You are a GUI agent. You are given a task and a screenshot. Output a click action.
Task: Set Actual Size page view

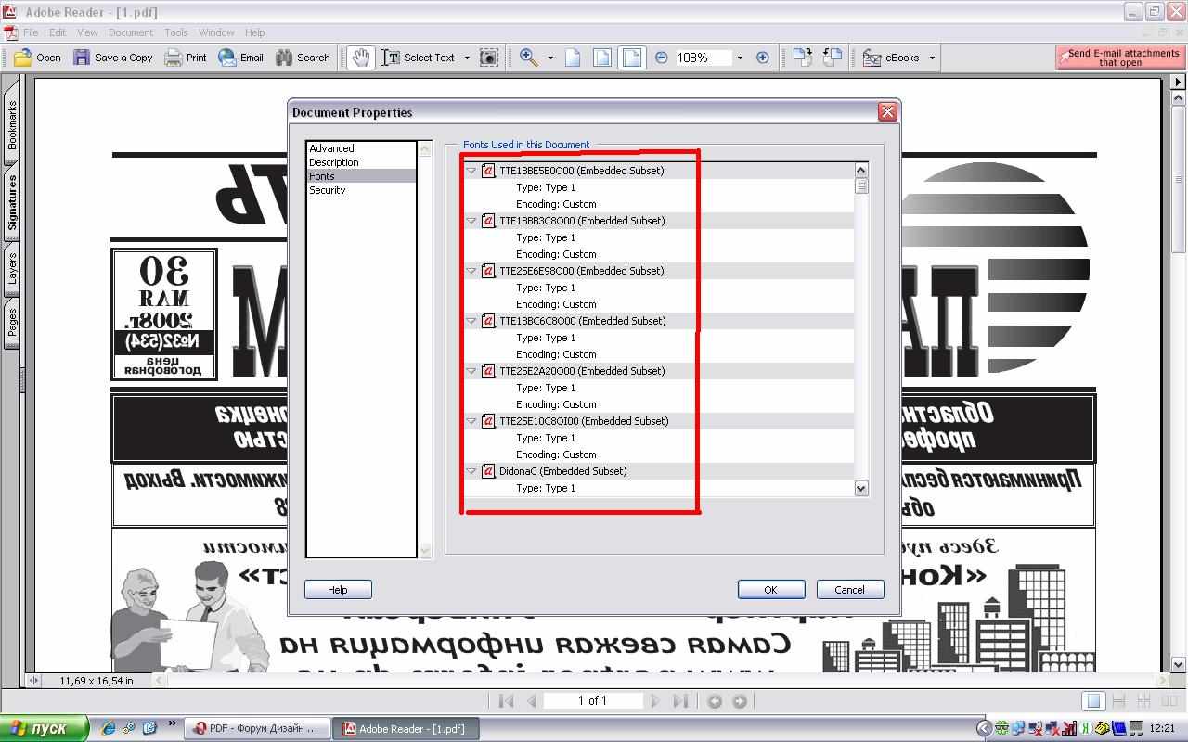point(573,58)
